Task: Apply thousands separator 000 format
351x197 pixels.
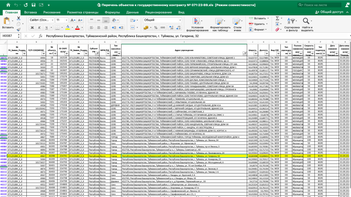Action: coord(163,28)
